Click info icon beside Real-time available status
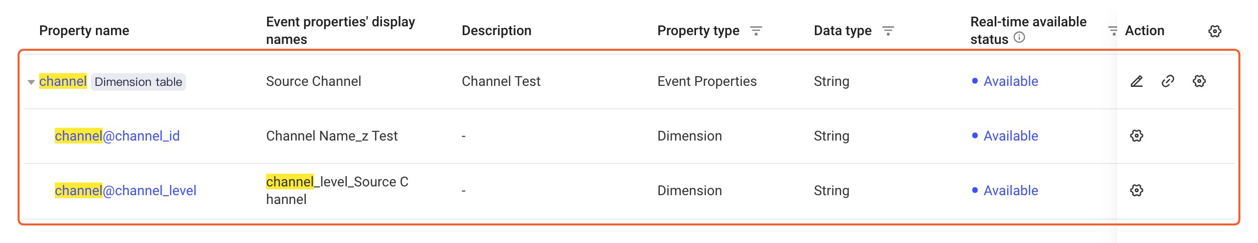The image size is (1258, 243). tap(1019, 38)
